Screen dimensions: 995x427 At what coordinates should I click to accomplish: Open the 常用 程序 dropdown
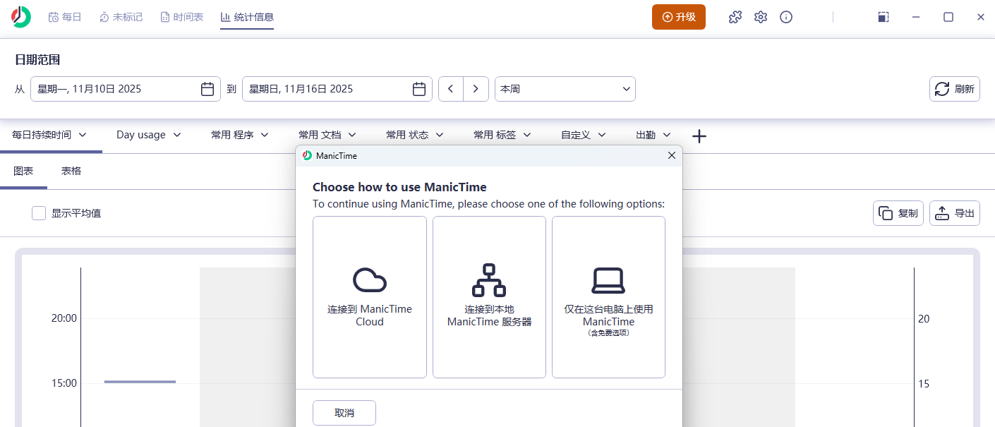tap(239, 134)
